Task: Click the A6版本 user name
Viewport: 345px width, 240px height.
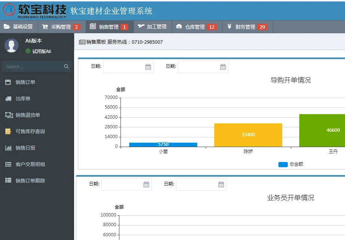Action: [x=34, y=41]
